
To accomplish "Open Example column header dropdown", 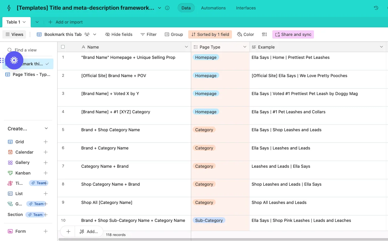I will (382, 47).
